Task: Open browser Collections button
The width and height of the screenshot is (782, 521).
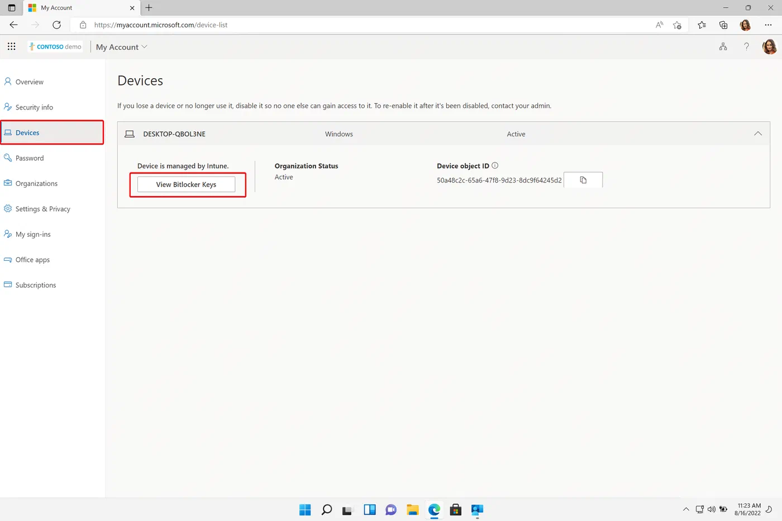Action: click(x=723, y=25)
